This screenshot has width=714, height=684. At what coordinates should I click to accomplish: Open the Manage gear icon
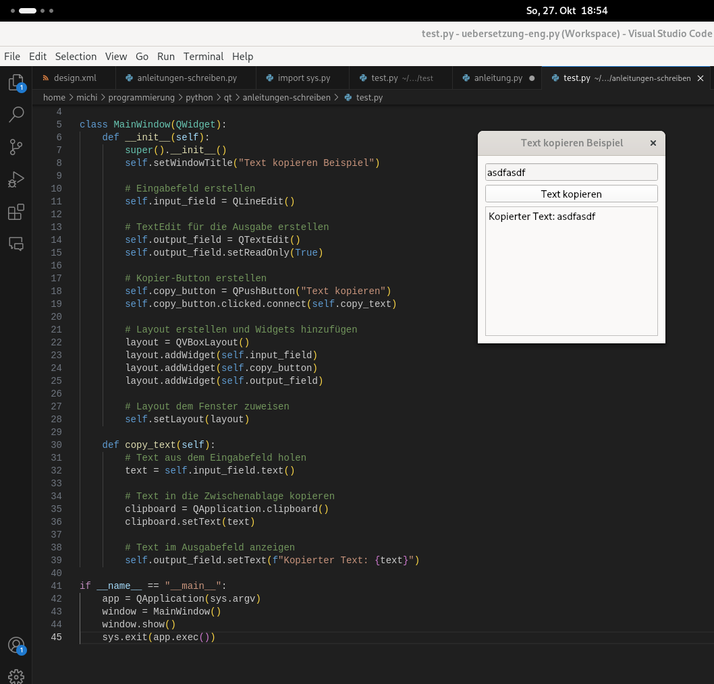coord(16,677)
